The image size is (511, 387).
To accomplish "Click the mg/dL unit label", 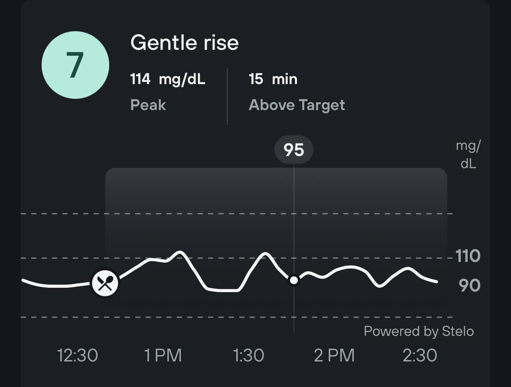I will (467, 154).
